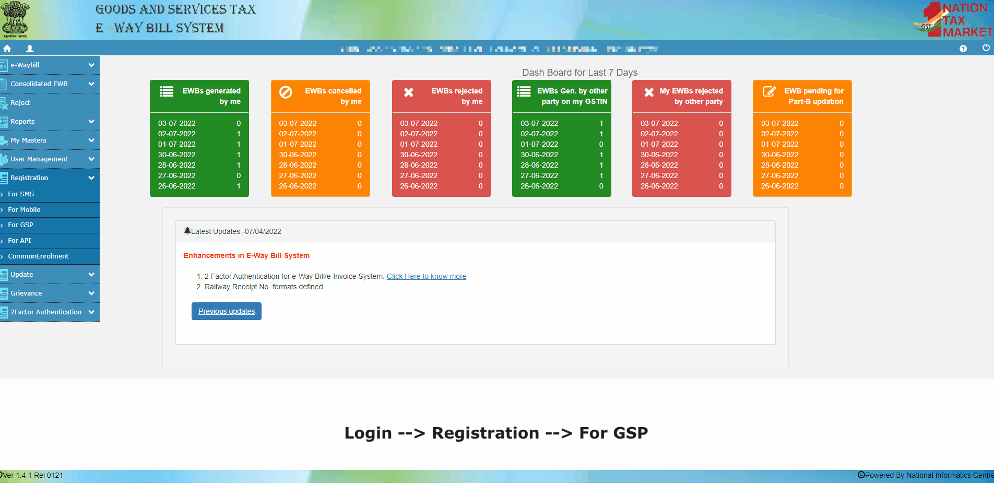Expand the Consolidated EWB chevron
Viewport: 994px width, 483px height.
[91, 84]
